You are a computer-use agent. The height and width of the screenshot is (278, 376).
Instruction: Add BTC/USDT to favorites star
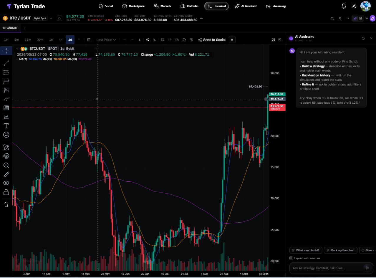pos(59,18)
